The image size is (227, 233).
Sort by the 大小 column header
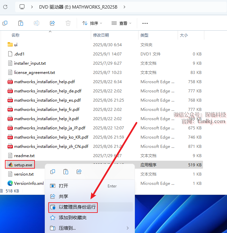click(184, 35)
